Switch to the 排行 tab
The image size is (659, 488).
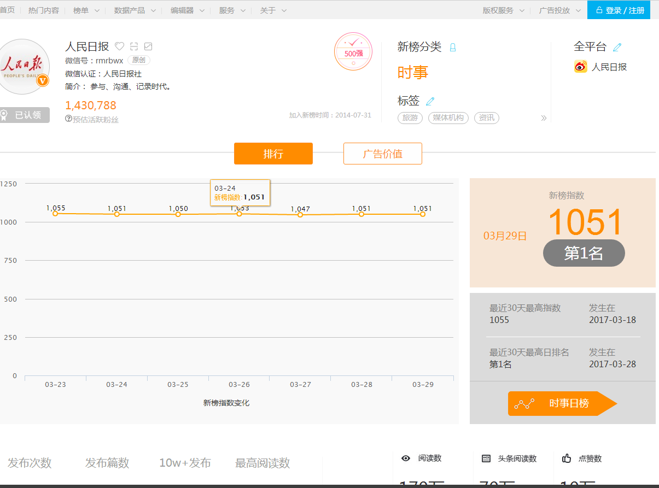[x=273, y=154]
